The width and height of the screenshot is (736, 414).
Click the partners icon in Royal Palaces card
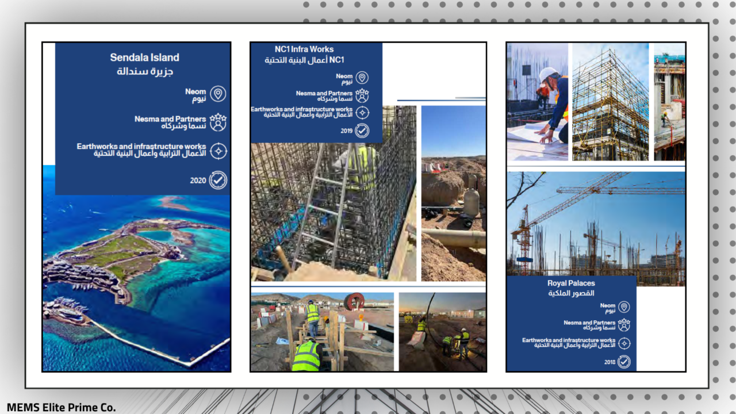coord(624,325)
